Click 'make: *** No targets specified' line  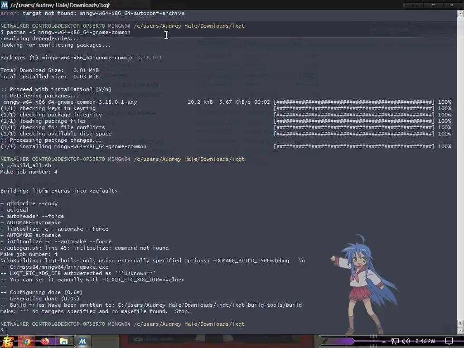[x=95, y=312]
